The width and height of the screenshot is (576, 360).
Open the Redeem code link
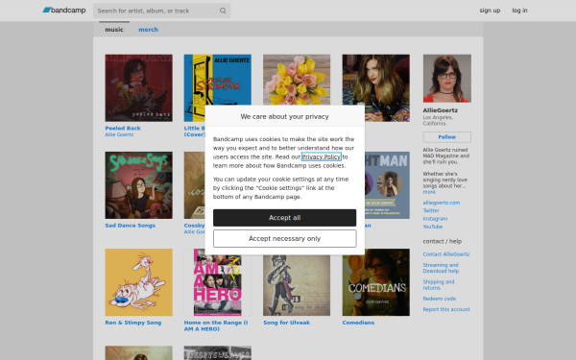pyautogui.click(x=440, y=299)
